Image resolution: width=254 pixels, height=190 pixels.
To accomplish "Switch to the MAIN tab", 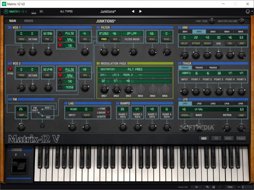I will [12, 21].
